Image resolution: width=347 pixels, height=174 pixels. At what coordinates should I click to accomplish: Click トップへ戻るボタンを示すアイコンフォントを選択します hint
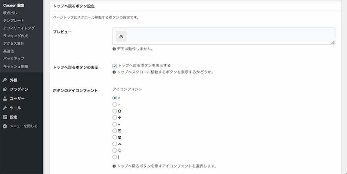[x=167, y=166]
